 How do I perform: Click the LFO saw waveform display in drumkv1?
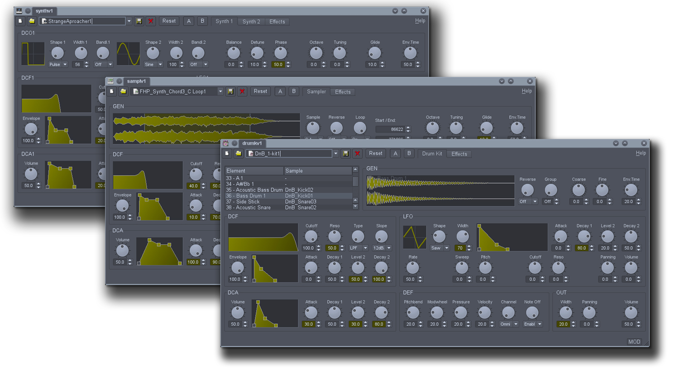tap(414, 237)
